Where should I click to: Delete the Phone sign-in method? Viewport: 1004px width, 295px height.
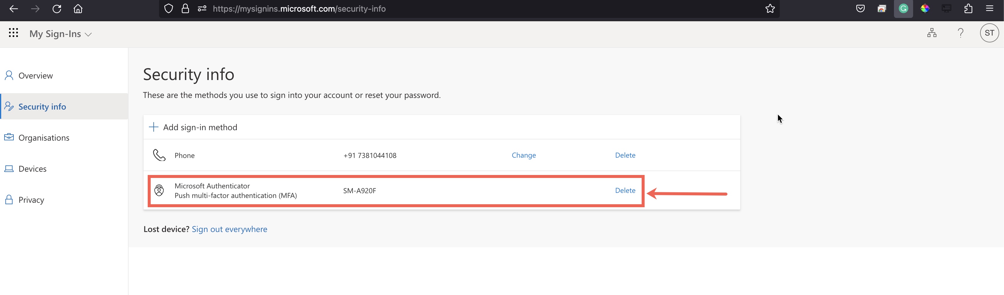[625, 155]
